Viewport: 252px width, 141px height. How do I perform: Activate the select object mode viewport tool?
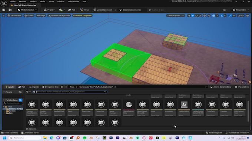pos(189,15)
